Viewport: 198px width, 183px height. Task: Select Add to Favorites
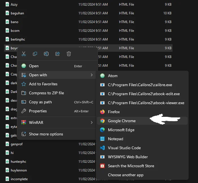57,84
